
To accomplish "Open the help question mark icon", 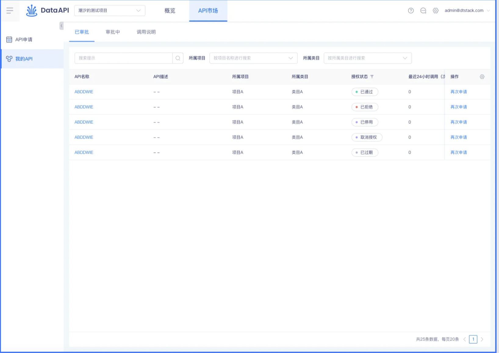I will pyautogui.click(x=411, y=11).
